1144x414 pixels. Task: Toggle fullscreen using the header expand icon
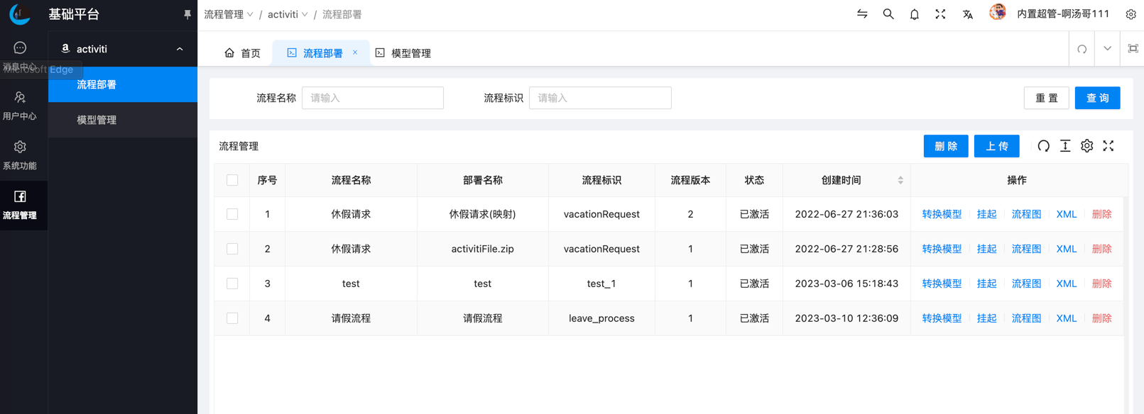(x=940, y=14)
